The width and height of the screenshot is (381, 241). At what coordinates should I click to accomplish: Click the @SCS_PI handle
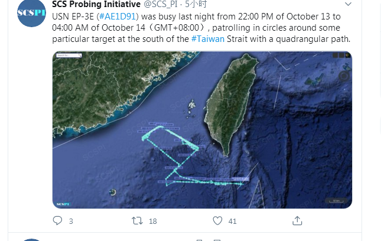tap(162, 4)
